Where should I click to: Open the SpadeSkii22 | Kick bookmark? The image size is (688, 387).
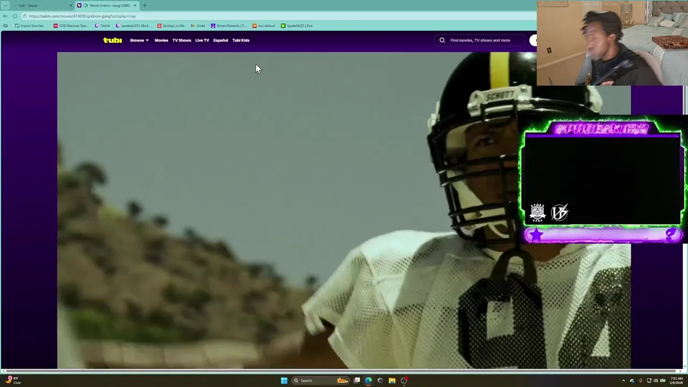pyautogui.click(x=297, y=26)
